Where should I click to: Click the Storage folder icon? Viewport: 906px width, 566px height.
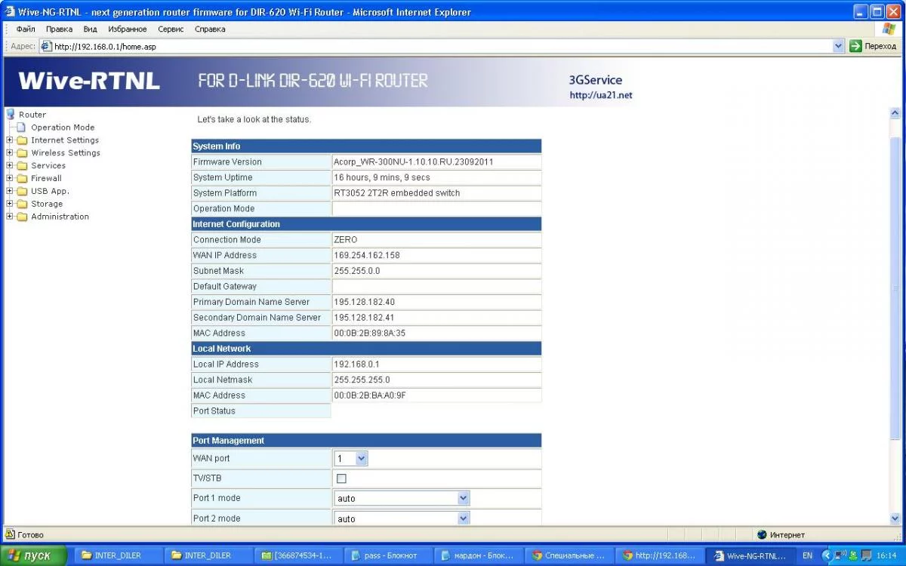point(22,205)
